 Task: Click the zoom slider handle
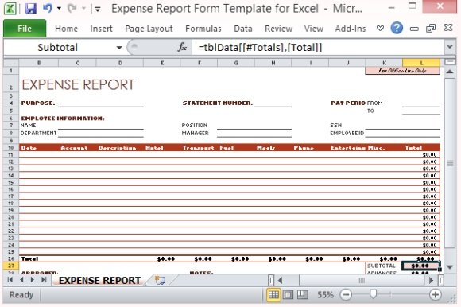point(373,293)
